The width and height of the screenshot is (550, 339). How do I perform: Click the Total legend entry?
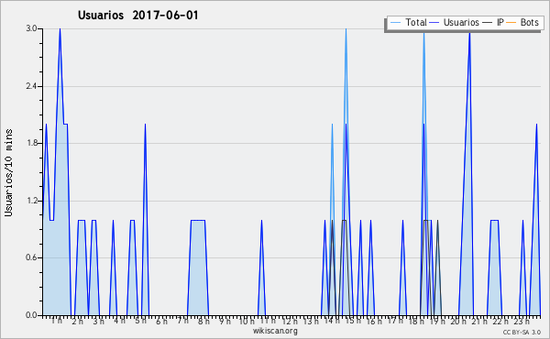pos(408,22)
